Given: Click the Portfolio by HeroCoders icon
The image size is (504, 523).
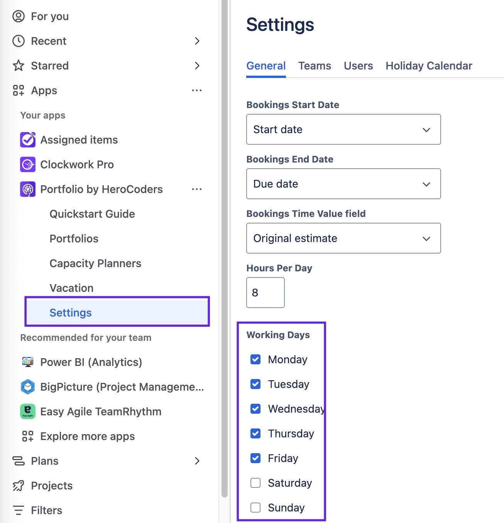Looking at the screenshot, I should [28, 189].
